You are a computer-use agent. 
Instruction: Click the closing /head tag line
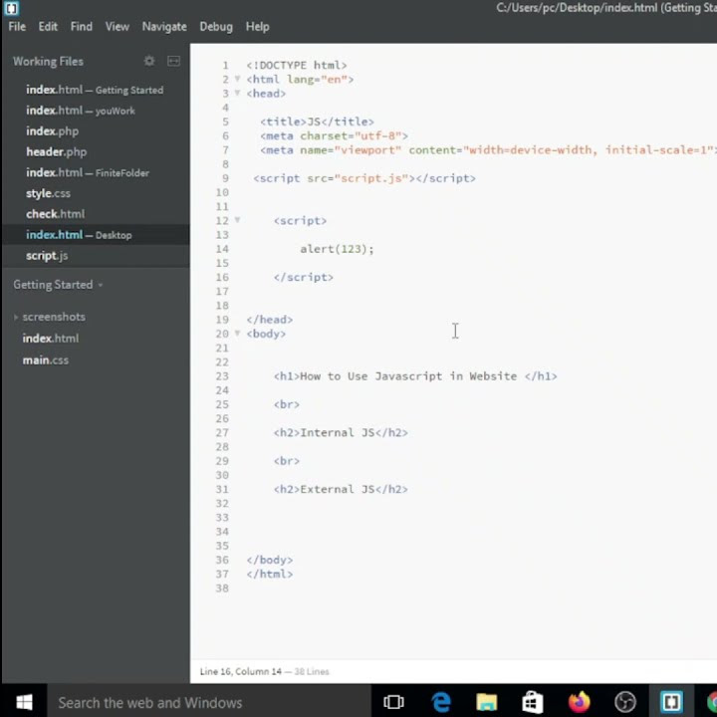click(270, 320)
